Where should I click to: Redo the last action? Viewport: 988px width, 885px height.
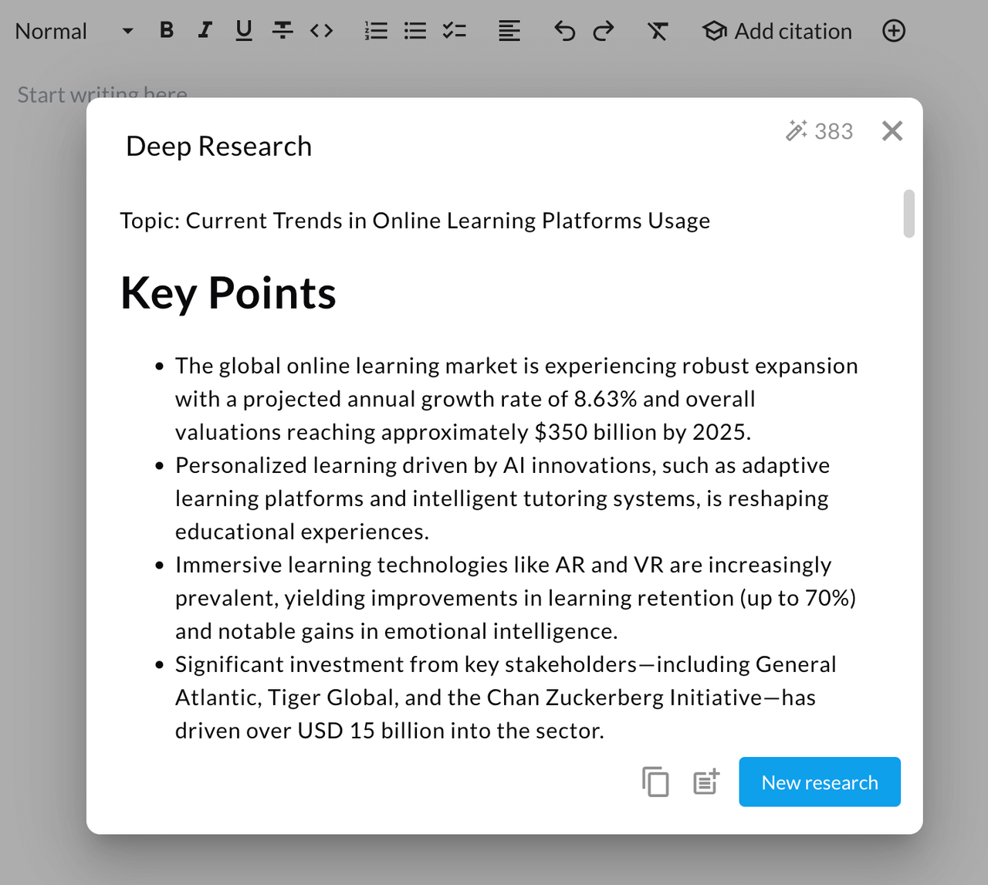click(x=604, y=31)
